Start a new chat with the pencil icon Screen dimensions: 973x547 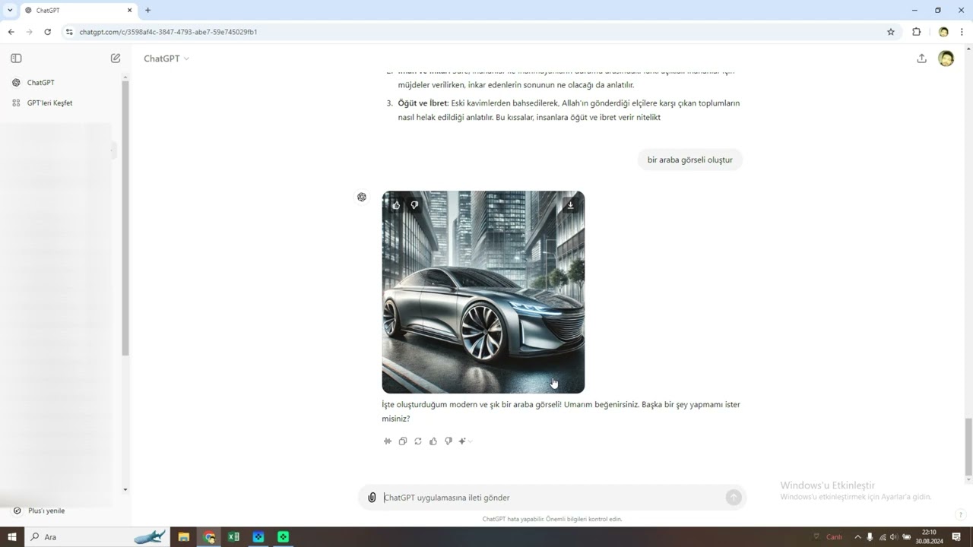click(x=116, y=58)
